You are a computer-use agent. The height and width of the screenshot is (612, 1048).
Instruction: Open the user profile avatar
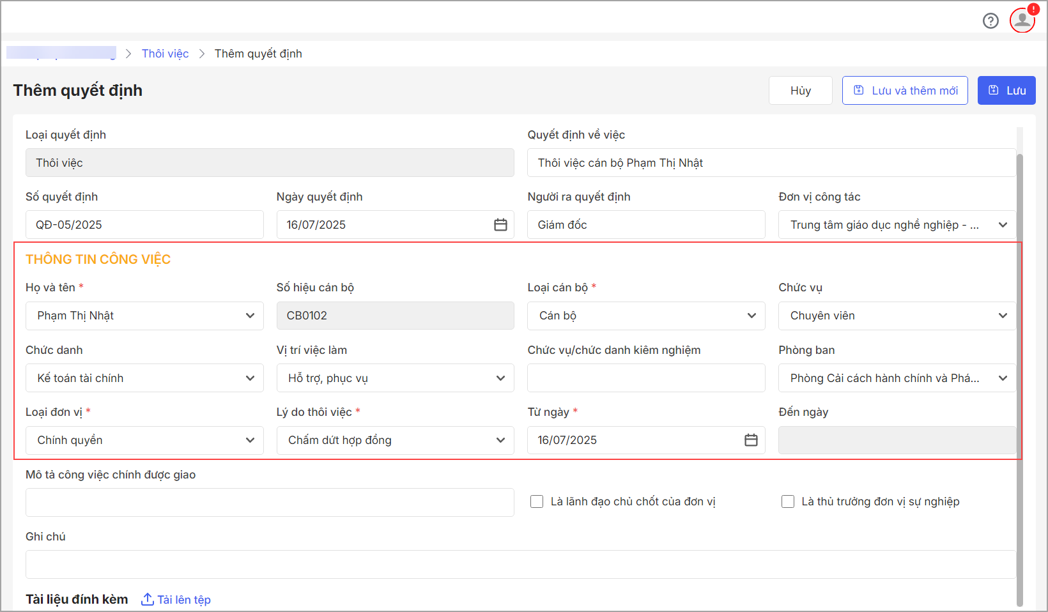(1022, 20)
